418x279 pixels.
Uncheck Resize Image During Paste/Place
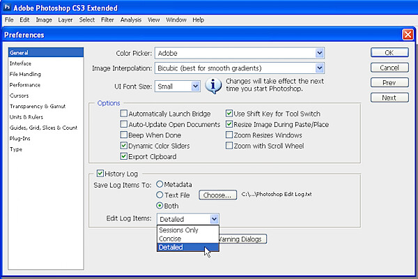[229, 124]
